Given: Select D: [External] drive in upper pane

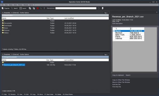Looking at the screenshot, I should pos(15,13).
